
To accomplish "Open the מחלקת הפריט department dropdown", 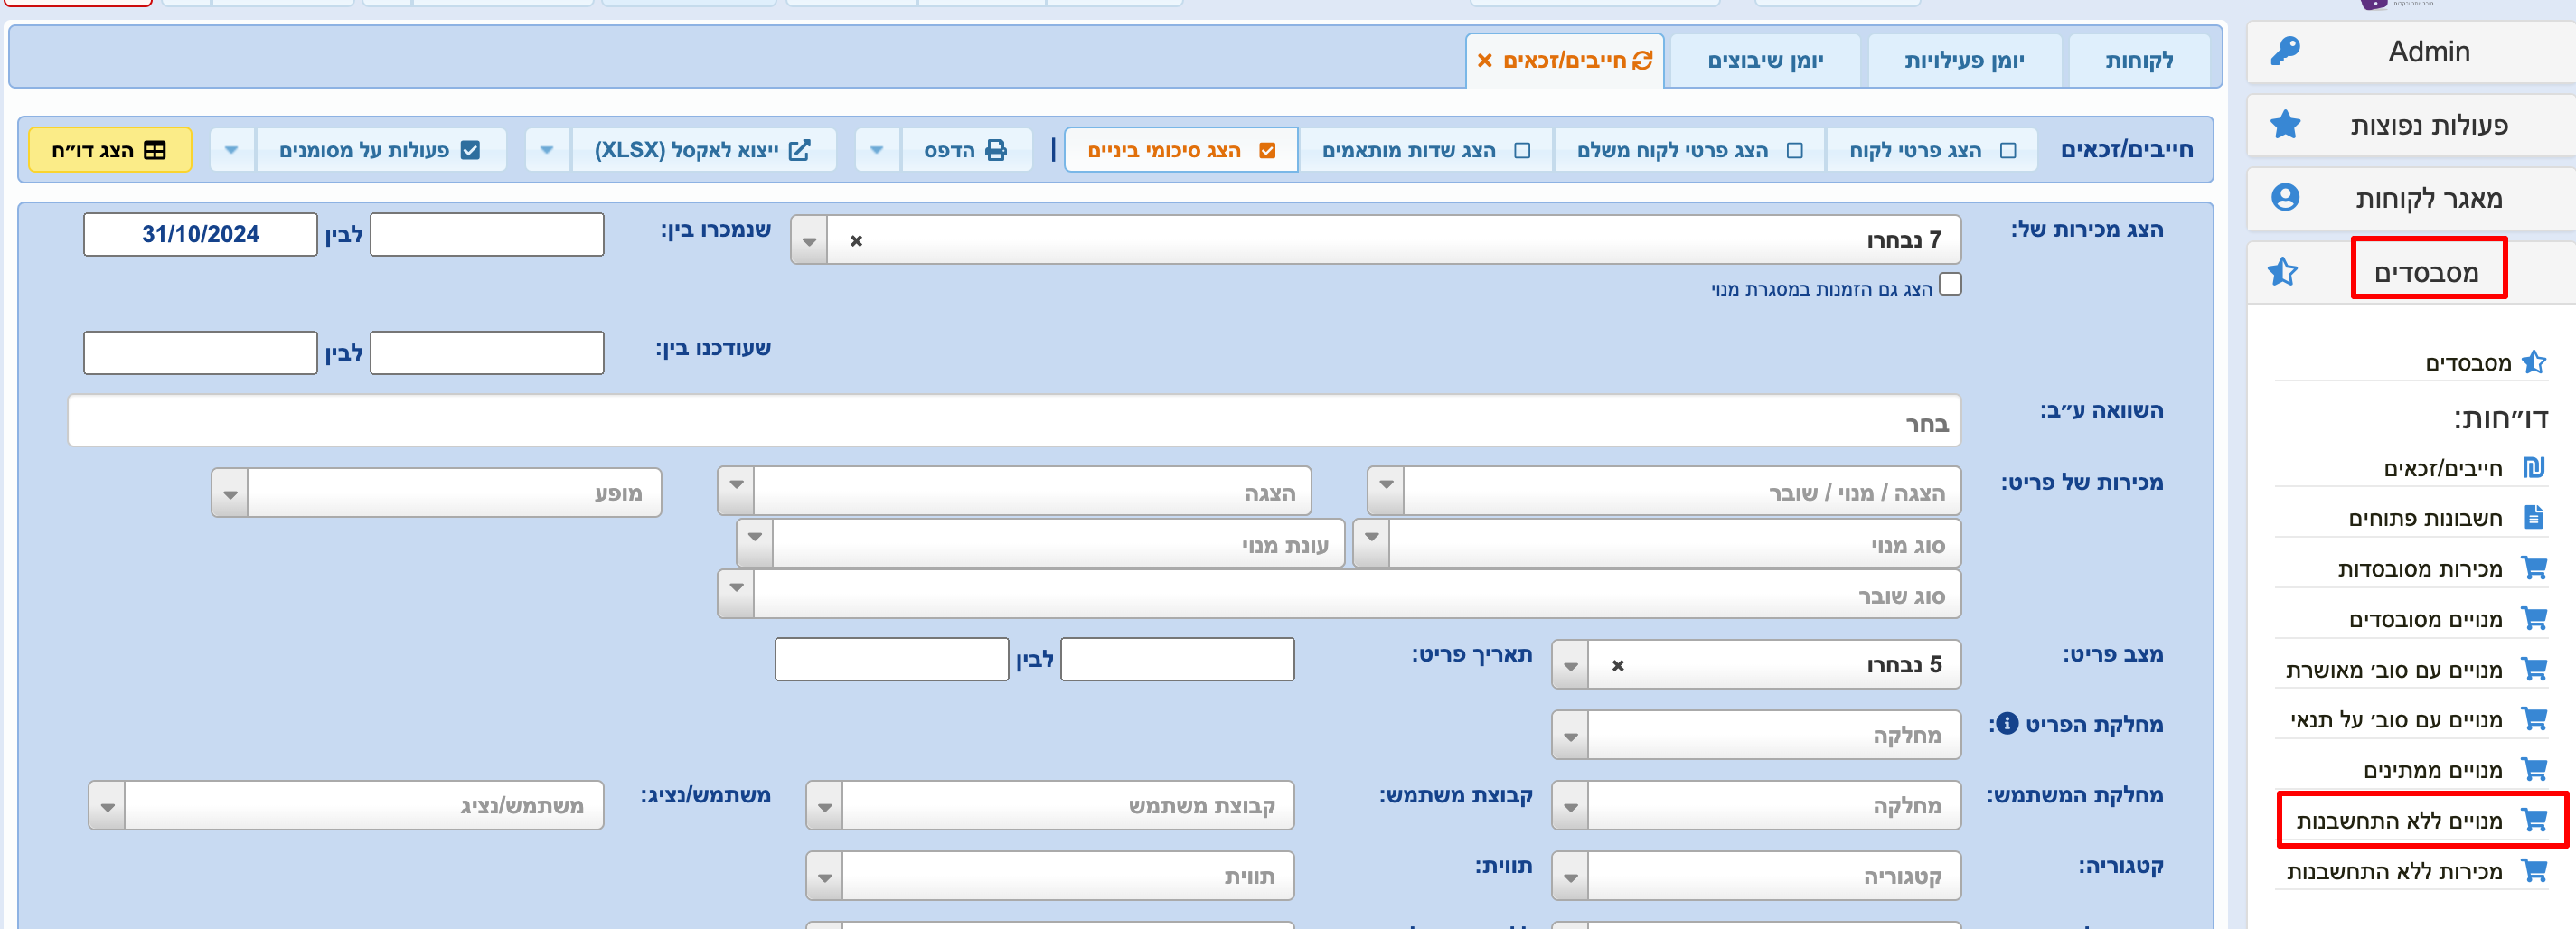I will click(x=1571, y=736).
